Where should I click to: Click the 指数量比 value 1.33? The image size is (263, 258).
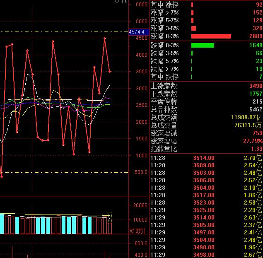[257, 149]
